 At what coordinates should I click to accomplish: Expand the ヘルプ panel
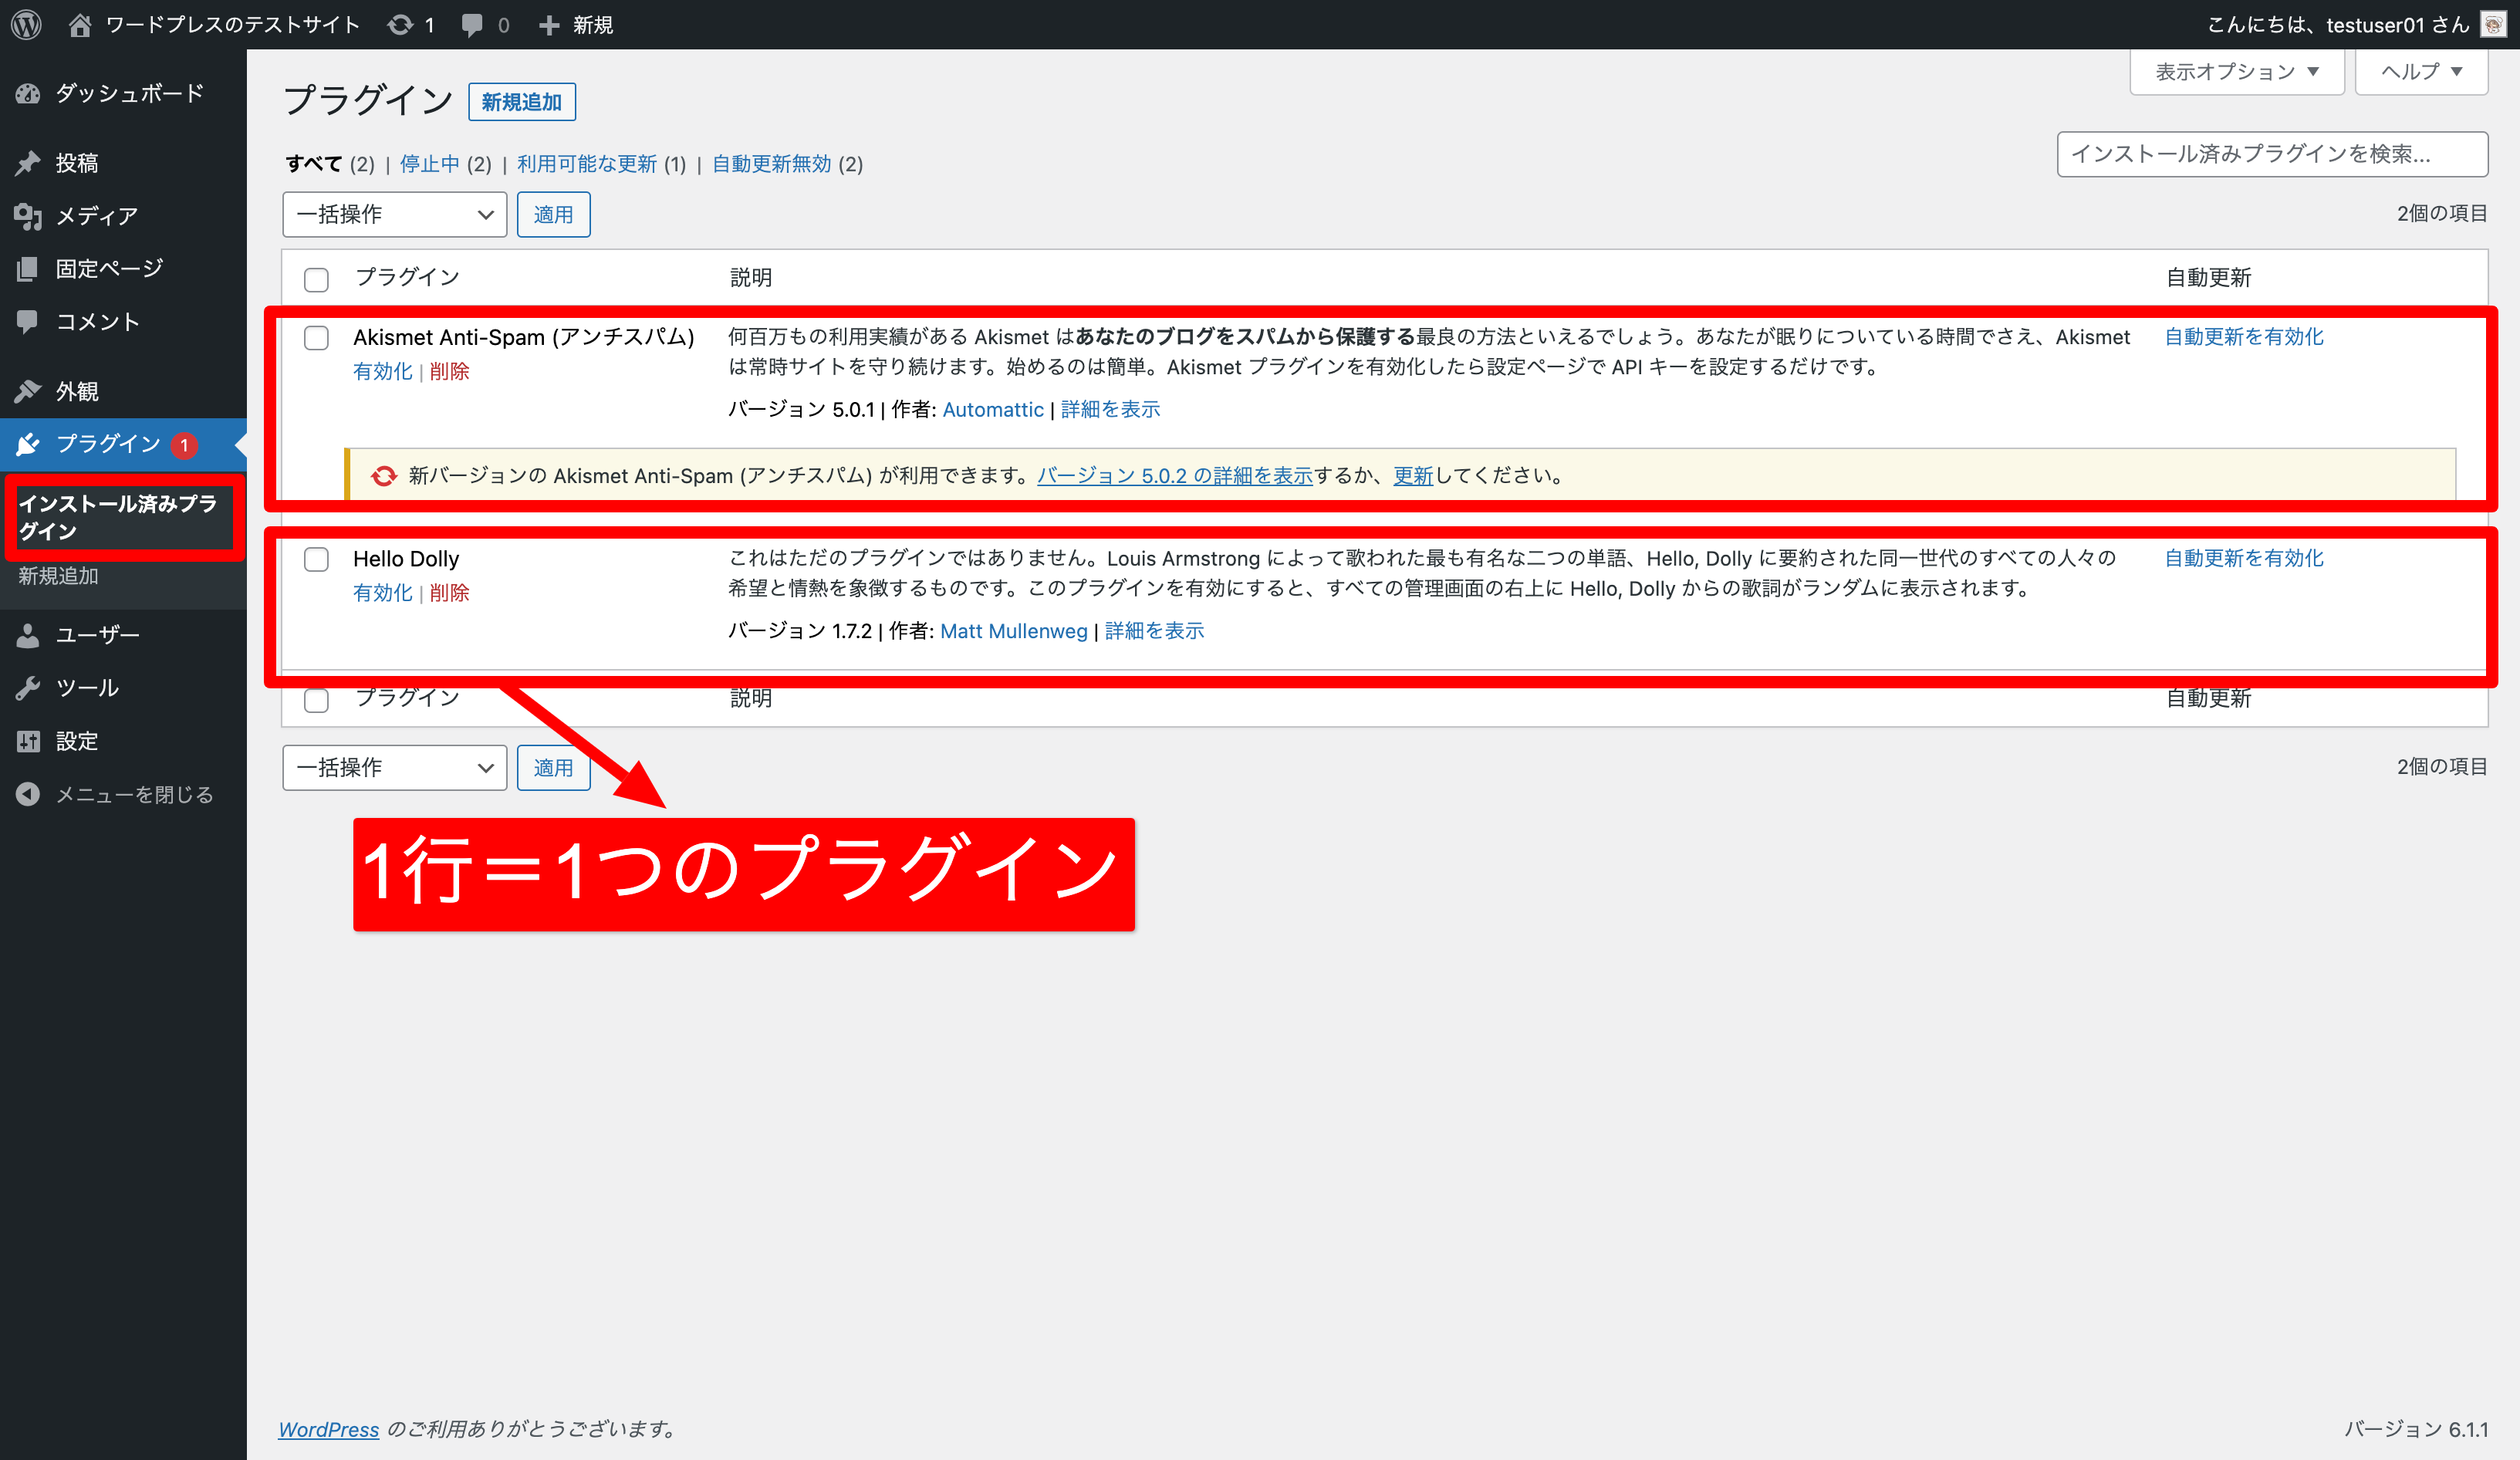(2421, 72)
